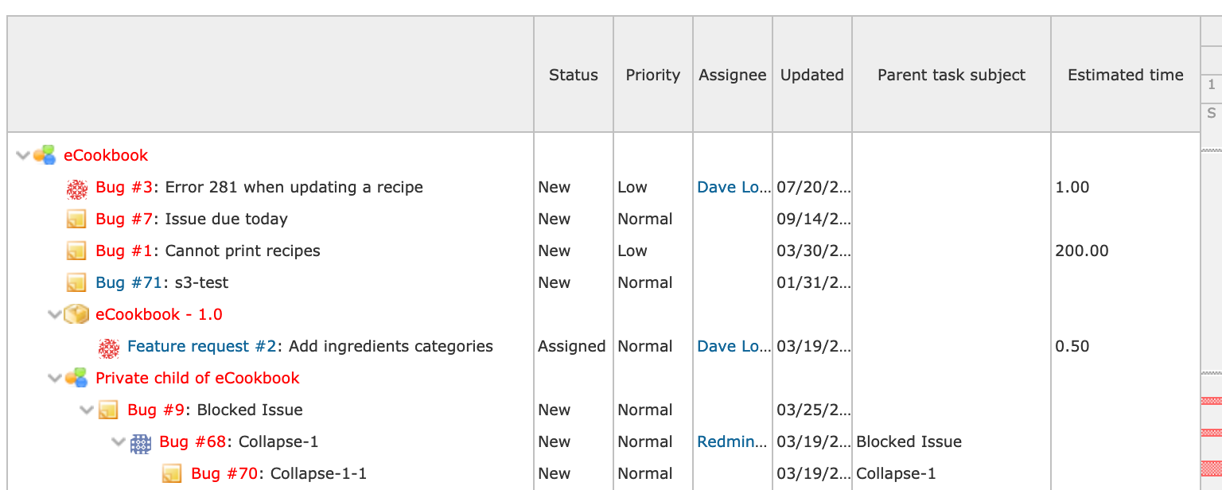Click the Private child project icon
The height and width of the screenshot is (490, 1222).
(76, 378)
